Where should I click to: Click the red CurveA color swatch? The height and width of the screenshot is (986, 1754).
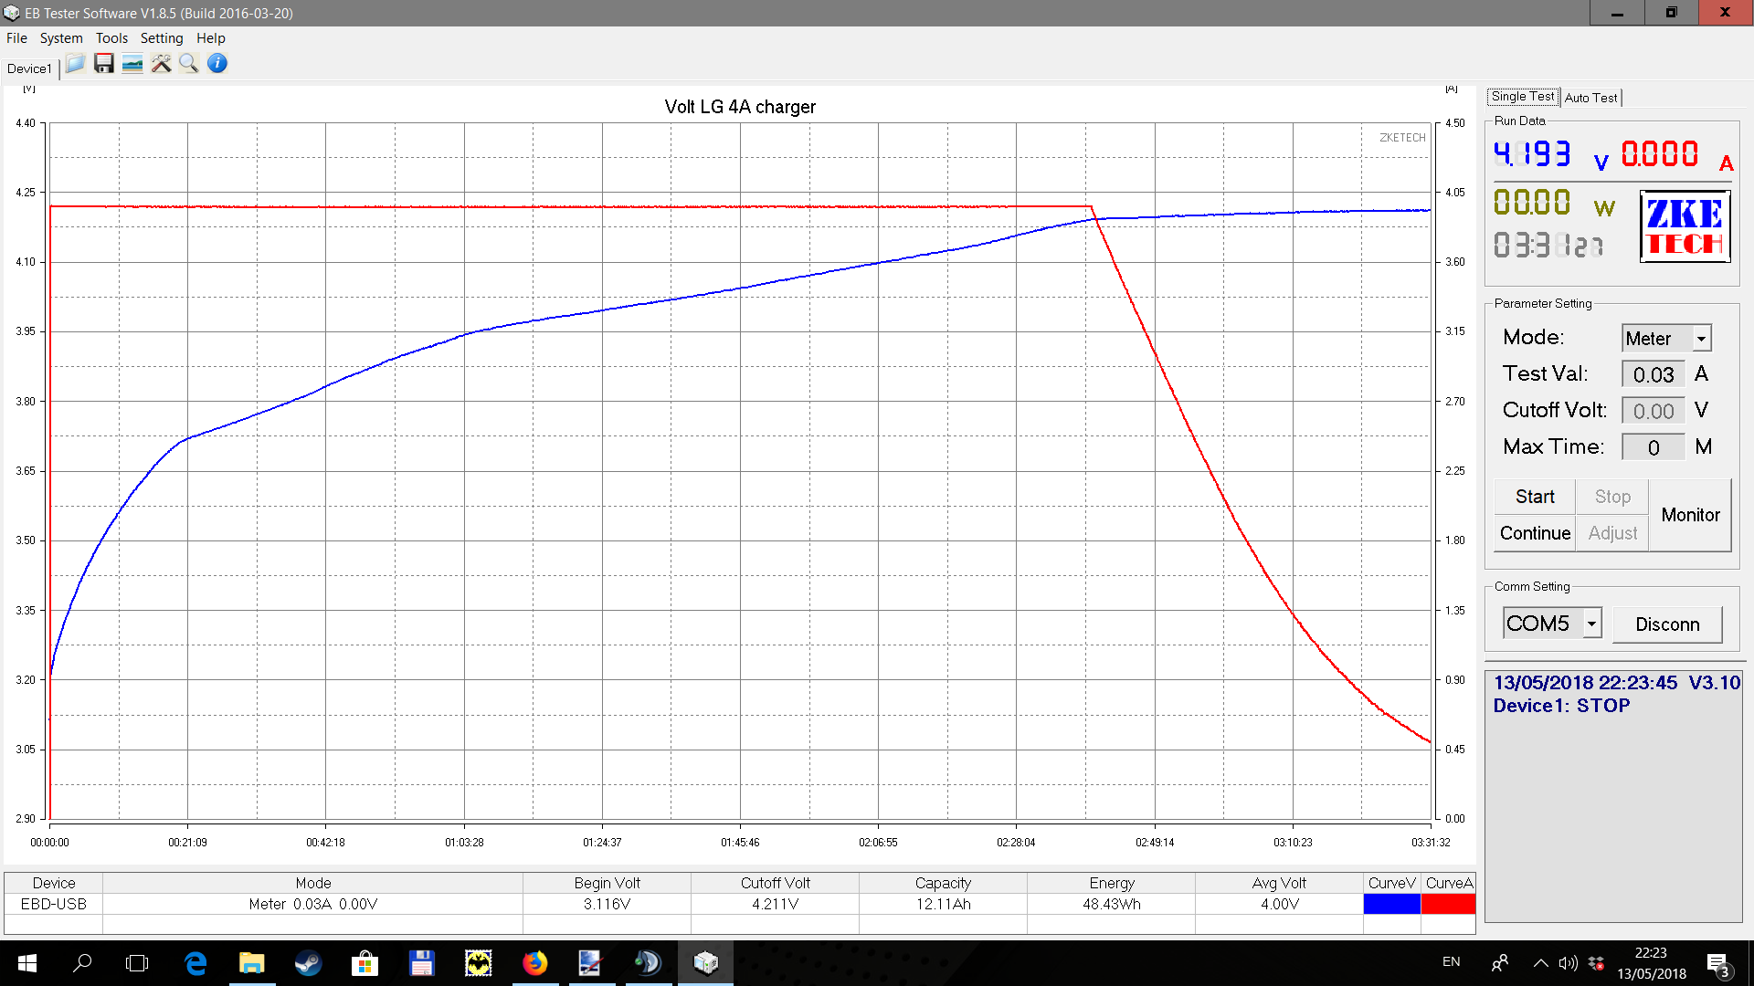[1448, 904]
